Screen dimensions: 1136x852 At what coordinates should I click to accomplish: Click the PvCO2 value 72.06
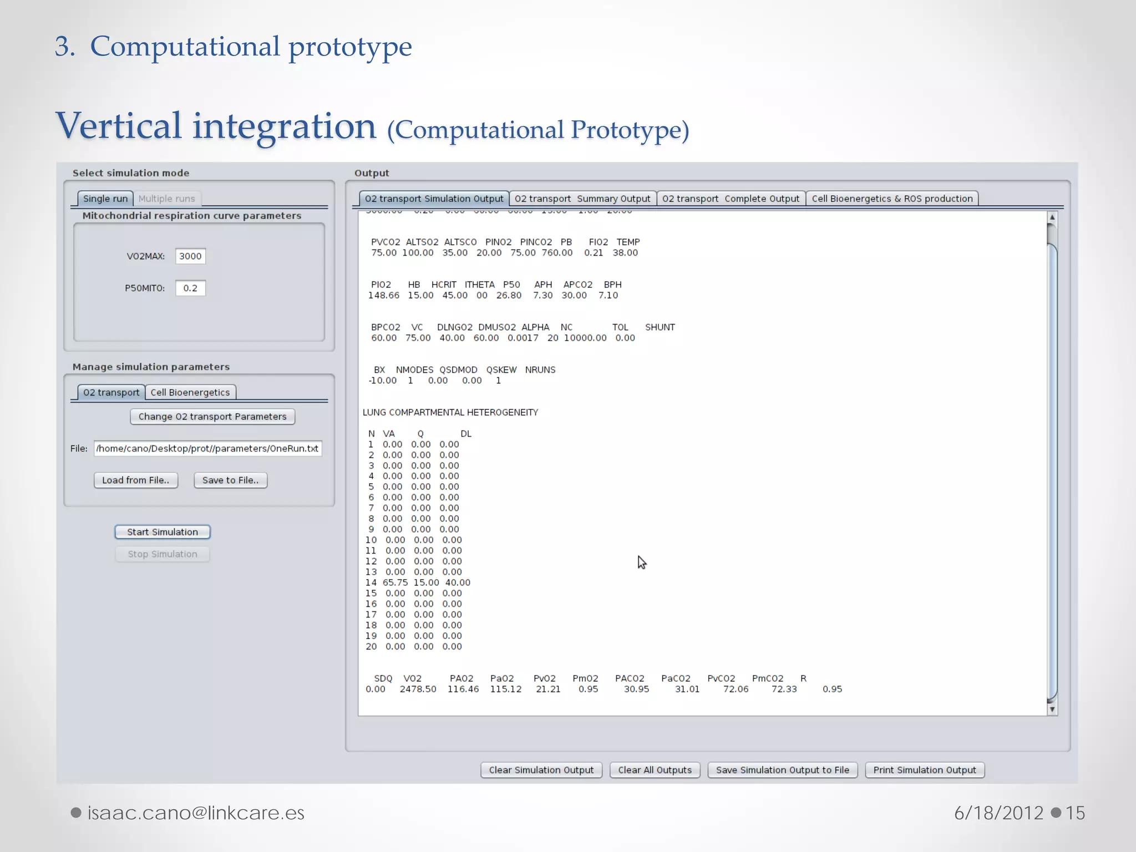(736, 689)
